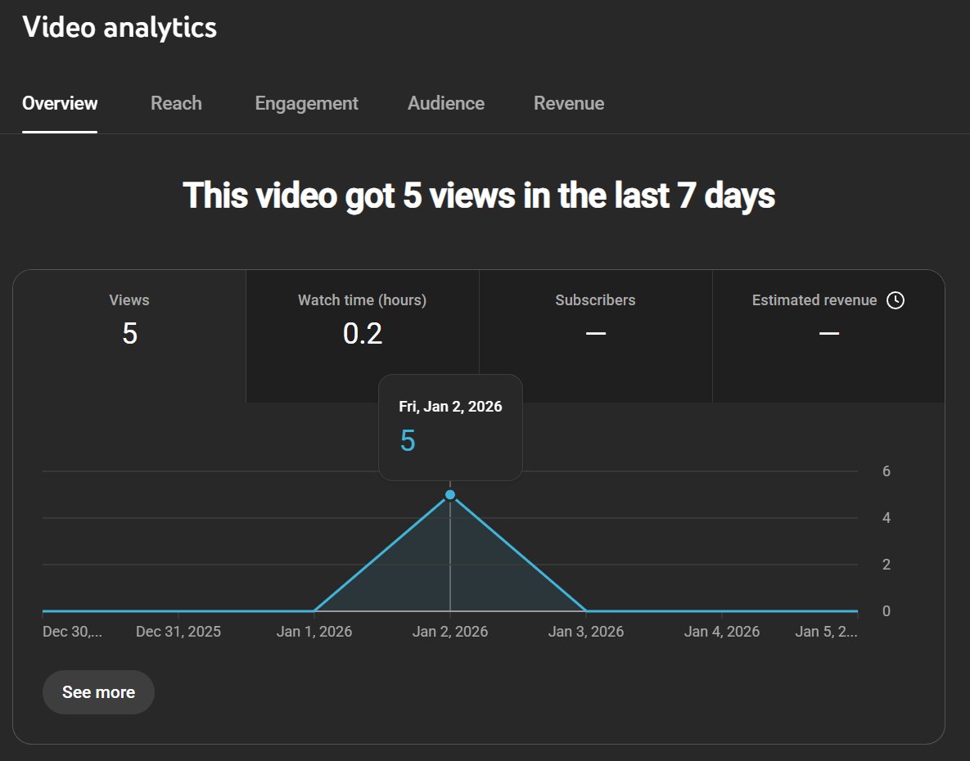The image size is (970, 761).
Task: Click the 'Jan 3, 2026' axis label
Action: [x=586, y=631]
